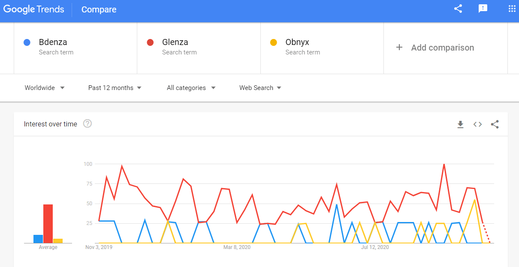Open the Past 12 months time range dropdown
The image size is (519, 267).
(x=115, y=88)
